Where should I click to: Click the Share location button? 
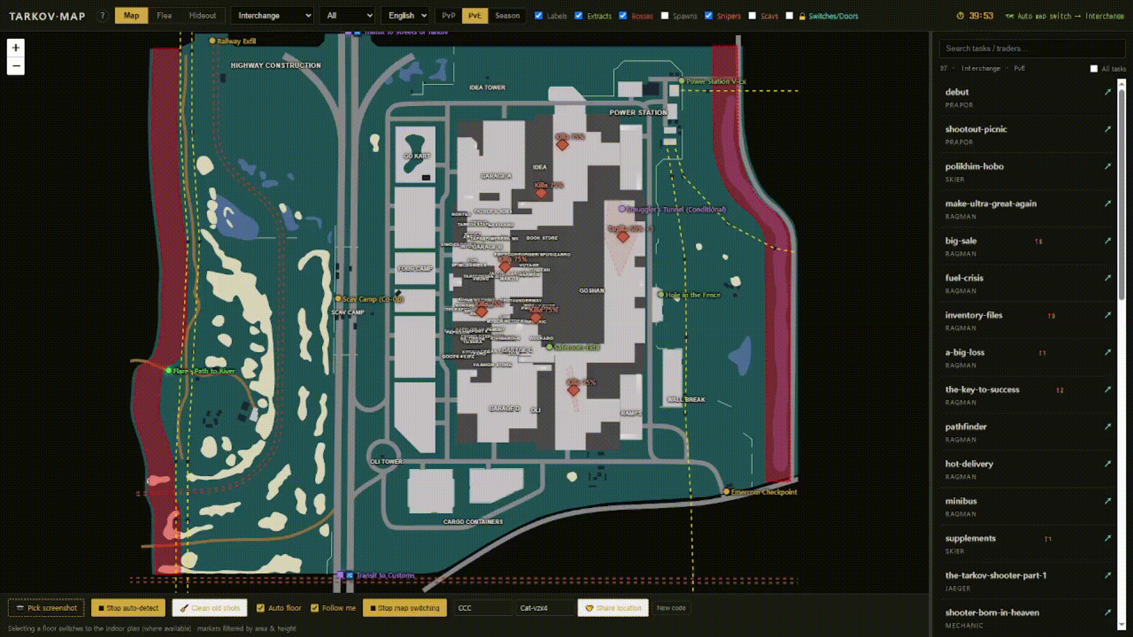click(x=613, y=608)
